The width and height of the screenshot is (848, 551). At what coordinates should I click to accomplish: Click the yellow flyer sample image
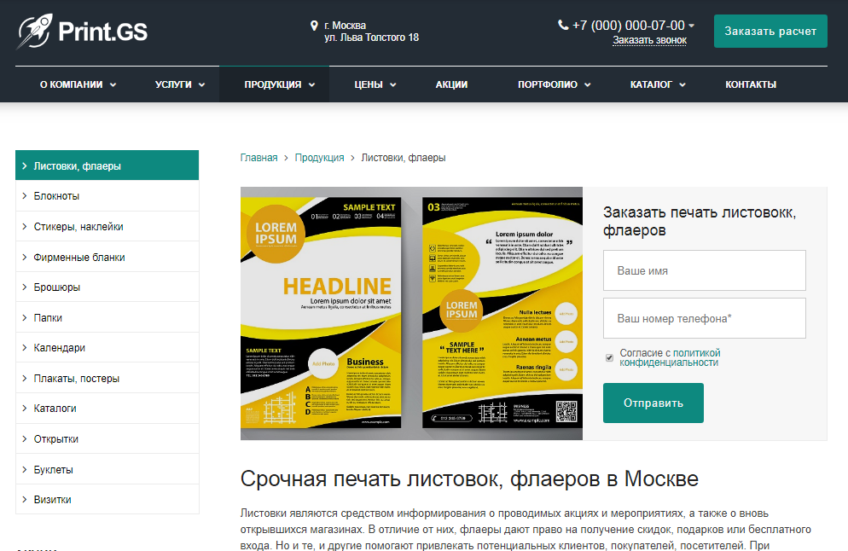pos(411,313)
